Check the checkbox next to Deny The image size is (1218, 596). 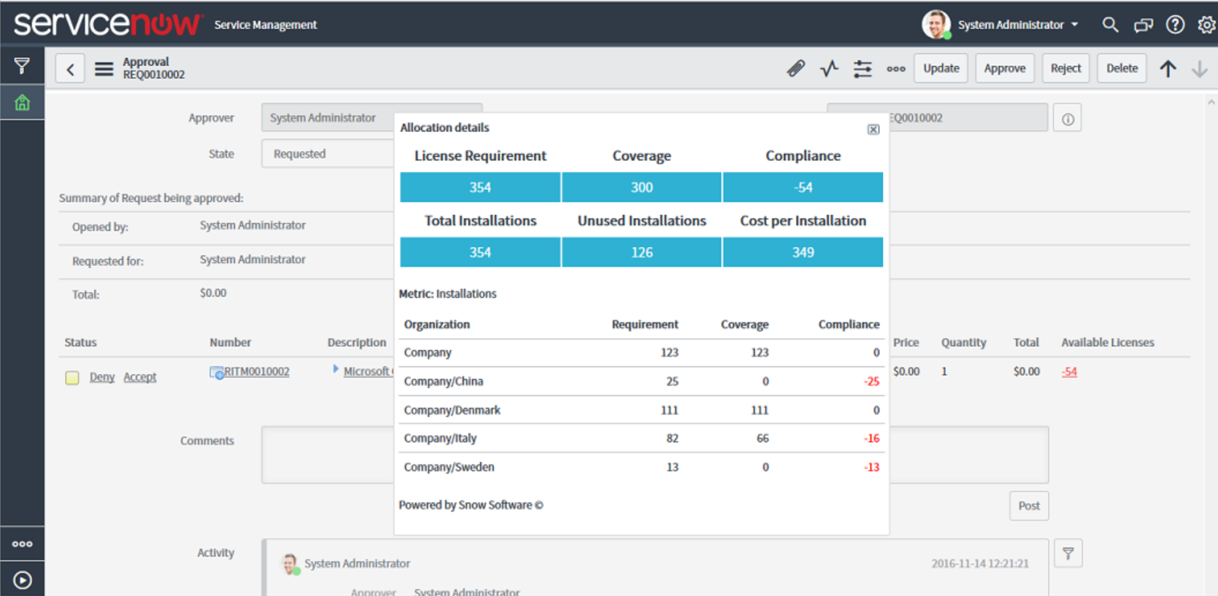(x=72, y=377)
